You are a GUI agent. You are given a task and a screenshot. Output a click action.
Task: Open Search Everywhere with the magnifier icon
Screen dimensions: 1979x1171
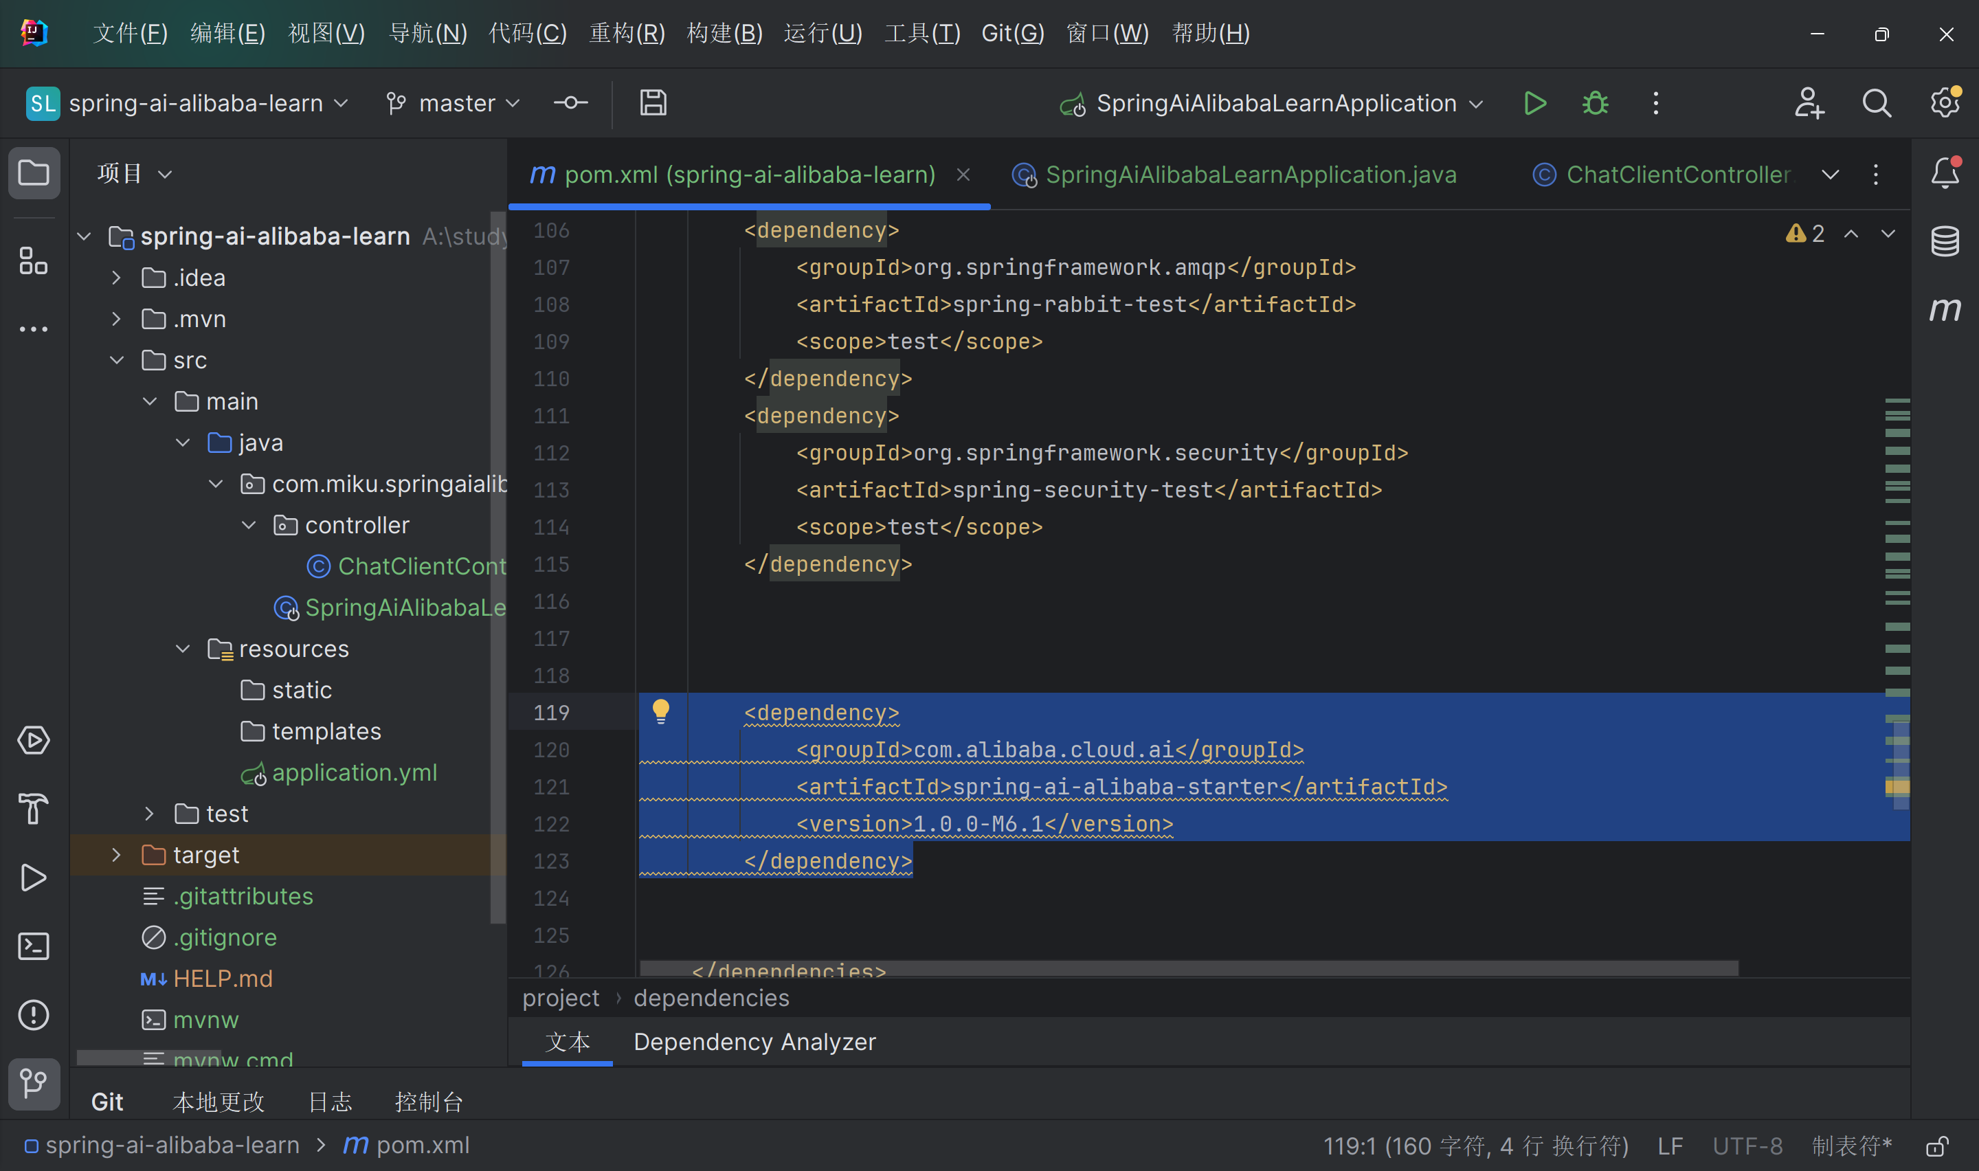point(1877,102)
